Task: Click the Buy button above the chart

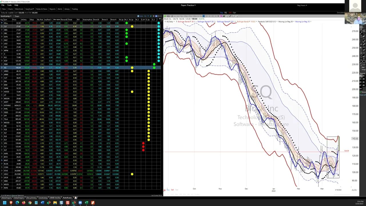Action: click(222, 13)
